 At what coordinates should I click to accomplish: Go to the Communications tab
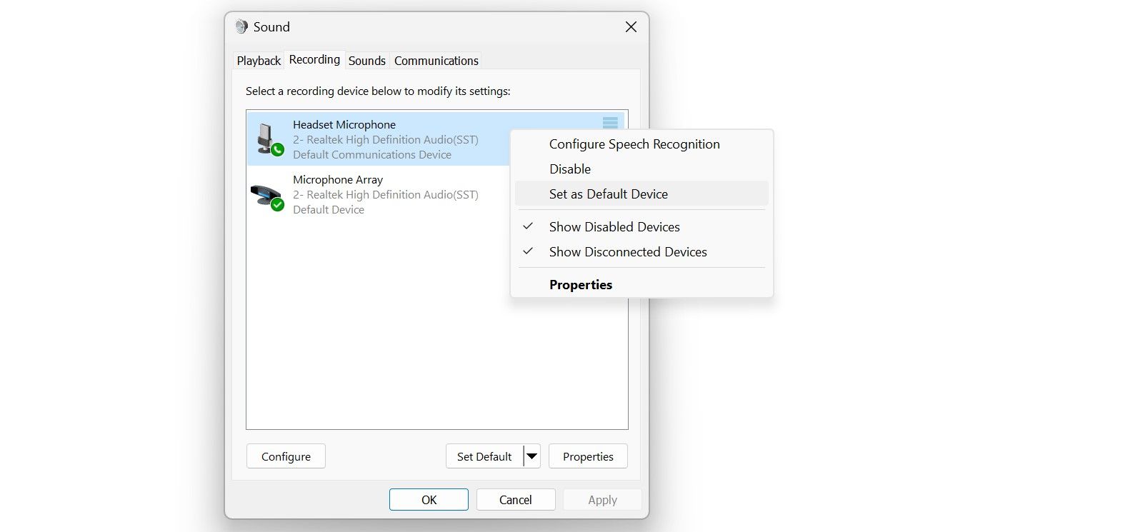coord(436,61)
